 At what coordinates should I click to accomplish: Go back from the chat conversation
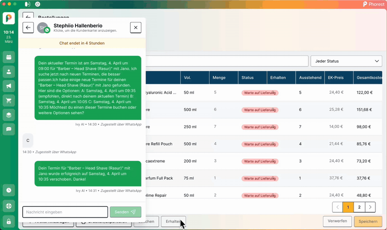tap(28, 27)
